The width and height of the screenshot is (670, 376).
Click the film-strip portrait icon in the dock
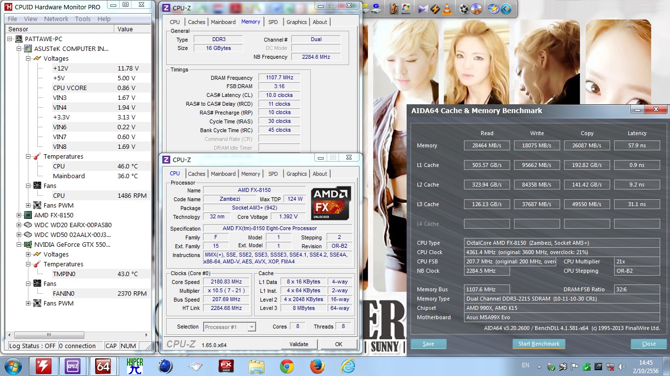tap(393, 8)
